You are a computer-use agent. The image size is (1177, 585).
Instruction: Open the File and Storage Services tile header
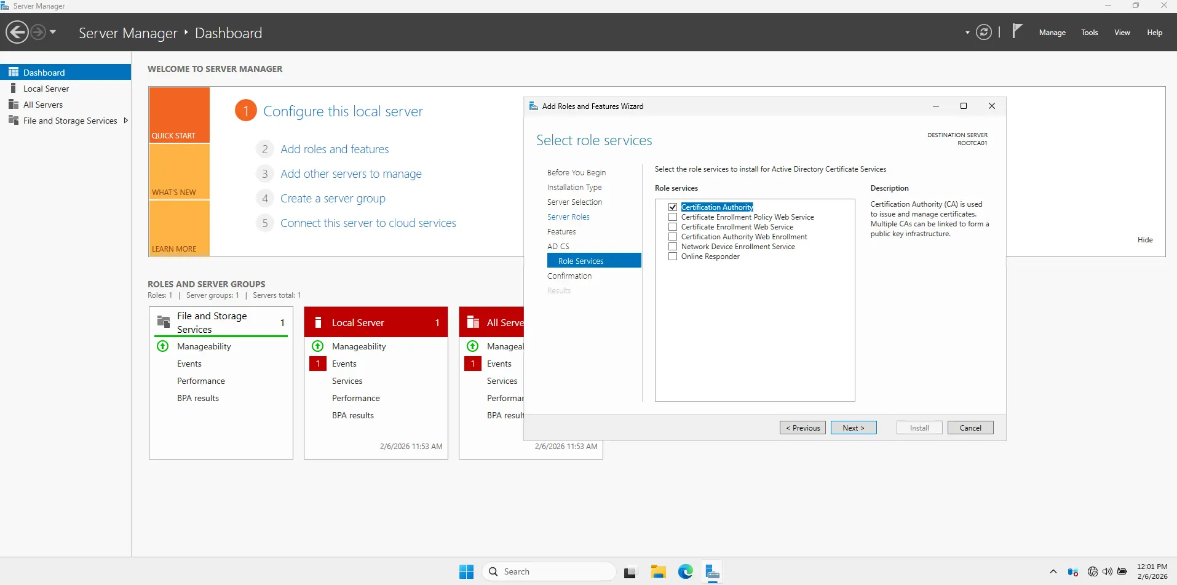221,322
